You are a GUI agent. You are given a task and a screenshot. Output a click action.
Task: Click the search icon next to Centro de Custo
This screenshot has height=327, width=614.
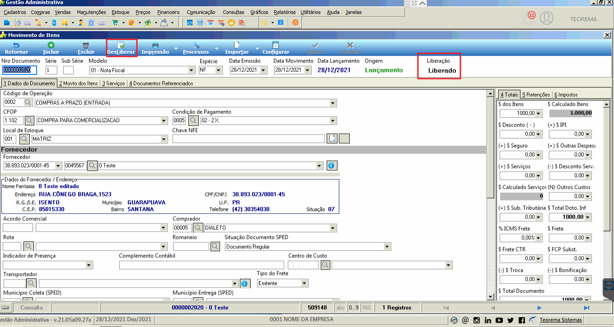click(325, 265)
